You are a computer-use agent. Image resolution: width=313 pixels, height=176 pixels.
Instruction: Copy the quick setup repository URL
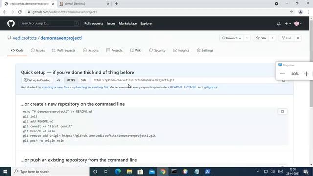coord(283,80)
